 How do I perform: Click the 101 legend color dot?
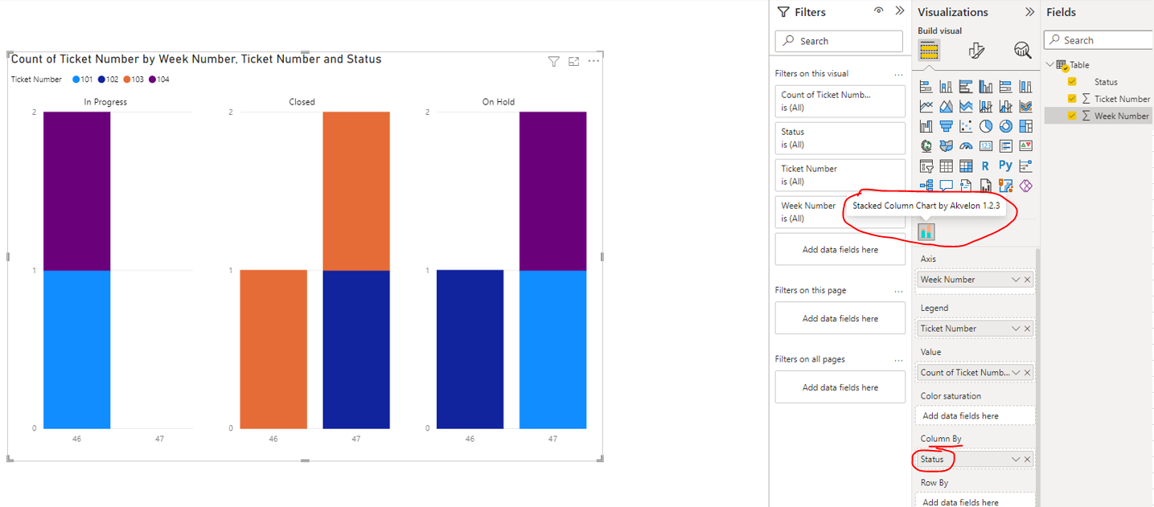[x=76, y=80]
